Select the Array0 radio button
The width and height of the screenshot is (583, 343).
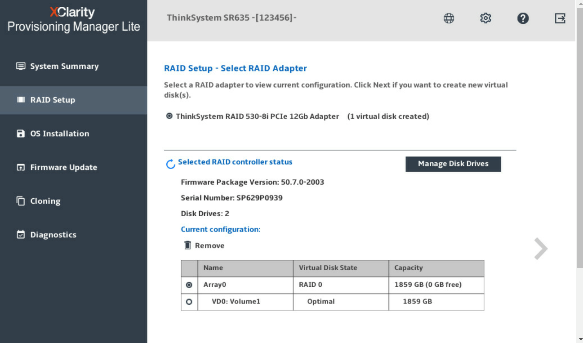pos(189,285)
